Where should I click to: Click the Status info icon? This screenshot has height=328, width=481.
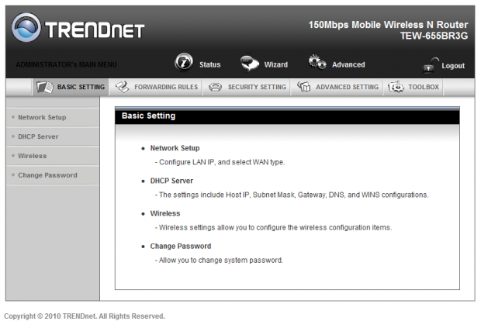184,62
